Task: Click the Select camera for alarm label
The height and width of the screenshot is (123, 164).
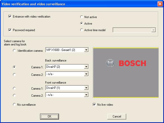Action: [15, 43]
